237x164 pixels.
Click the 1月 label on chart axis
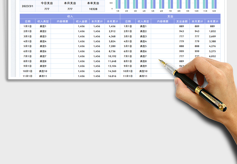click(x=118, y=11)
